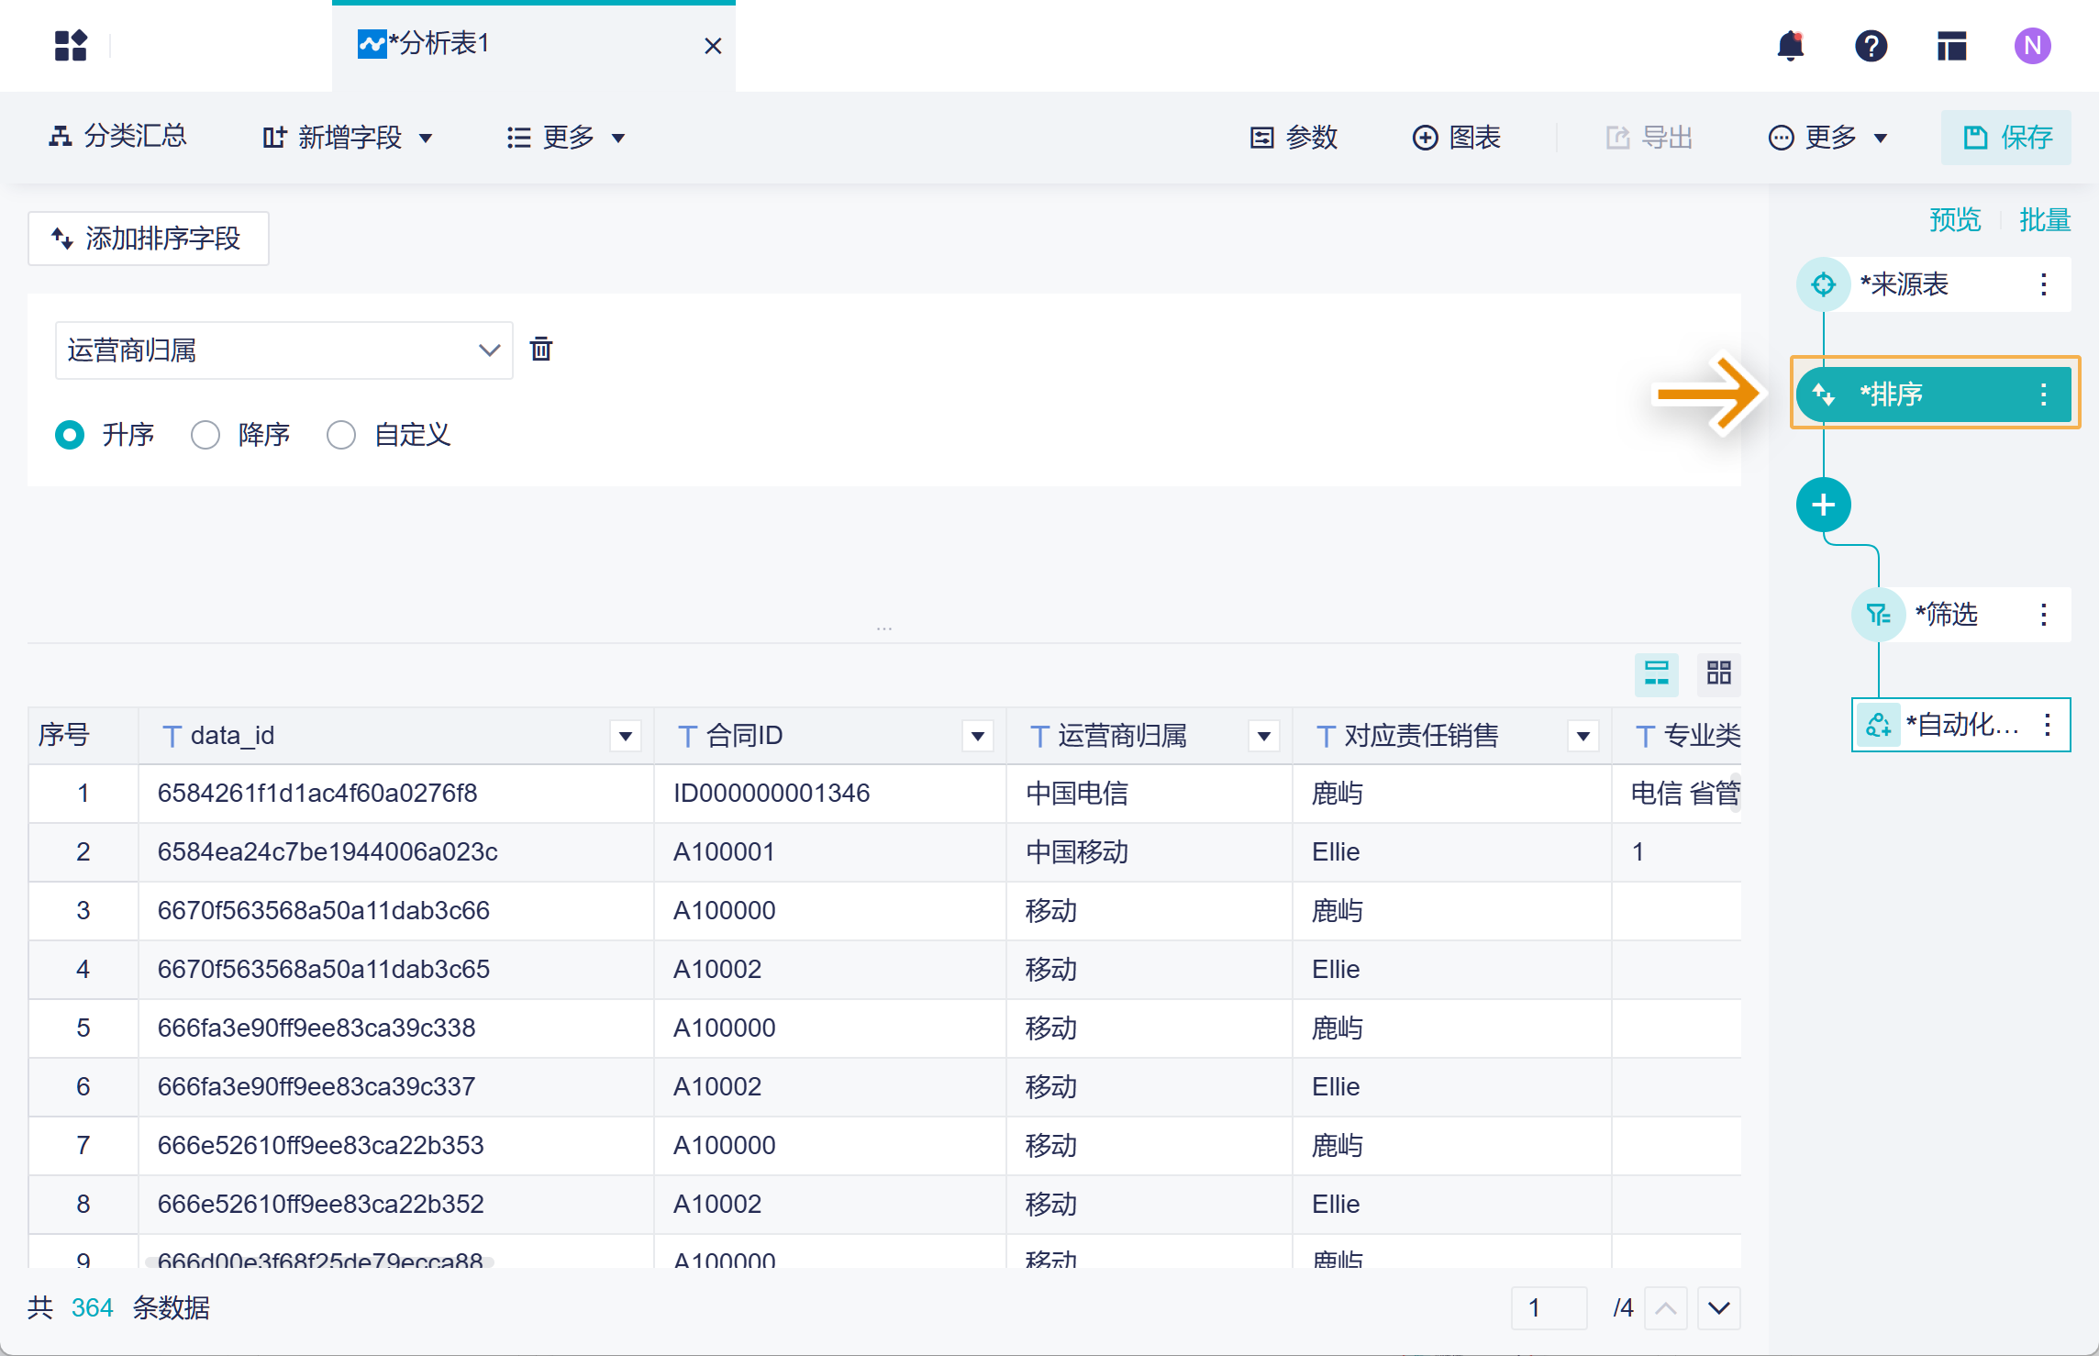Click cell 6584261f1d1ac4f60a0276f8

(395, 793)
